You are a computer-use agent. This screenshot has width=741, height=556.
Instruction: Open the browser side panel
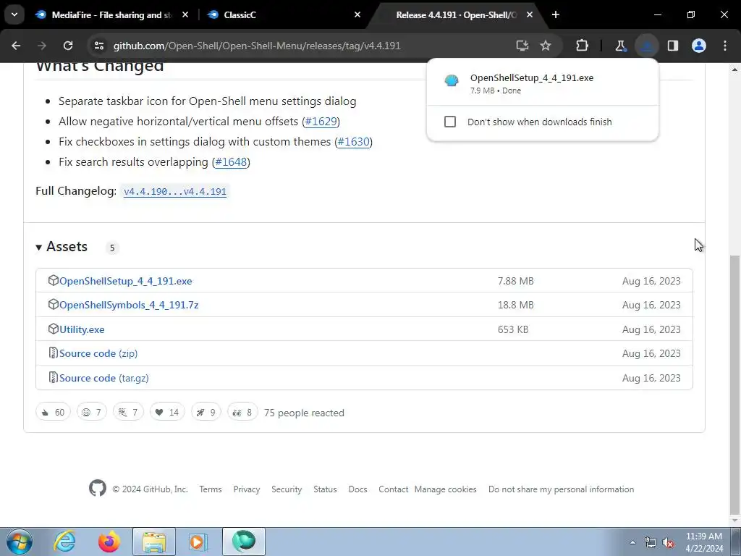[x=672, y=46]
